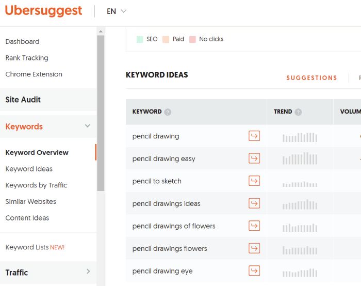Click trend chart for 'pencil drawings of flowers'
This screenshot has width=361, height=286.
[x=300, y=228]
